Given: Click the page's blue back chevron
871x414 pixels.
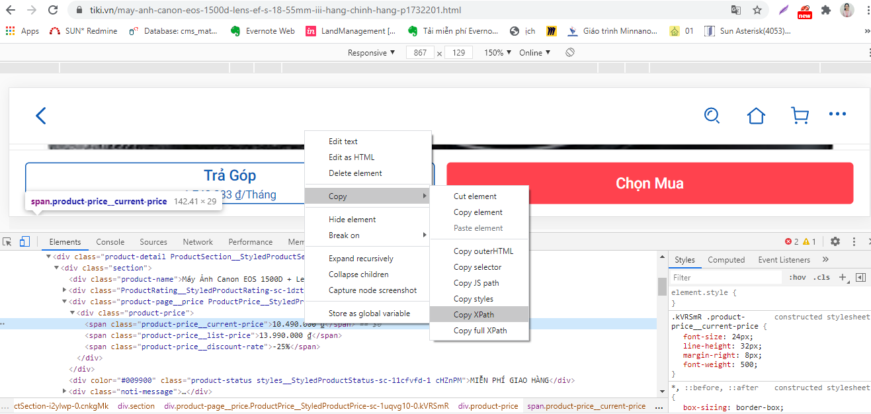Looking at the screenshot, I should point(41,116).
